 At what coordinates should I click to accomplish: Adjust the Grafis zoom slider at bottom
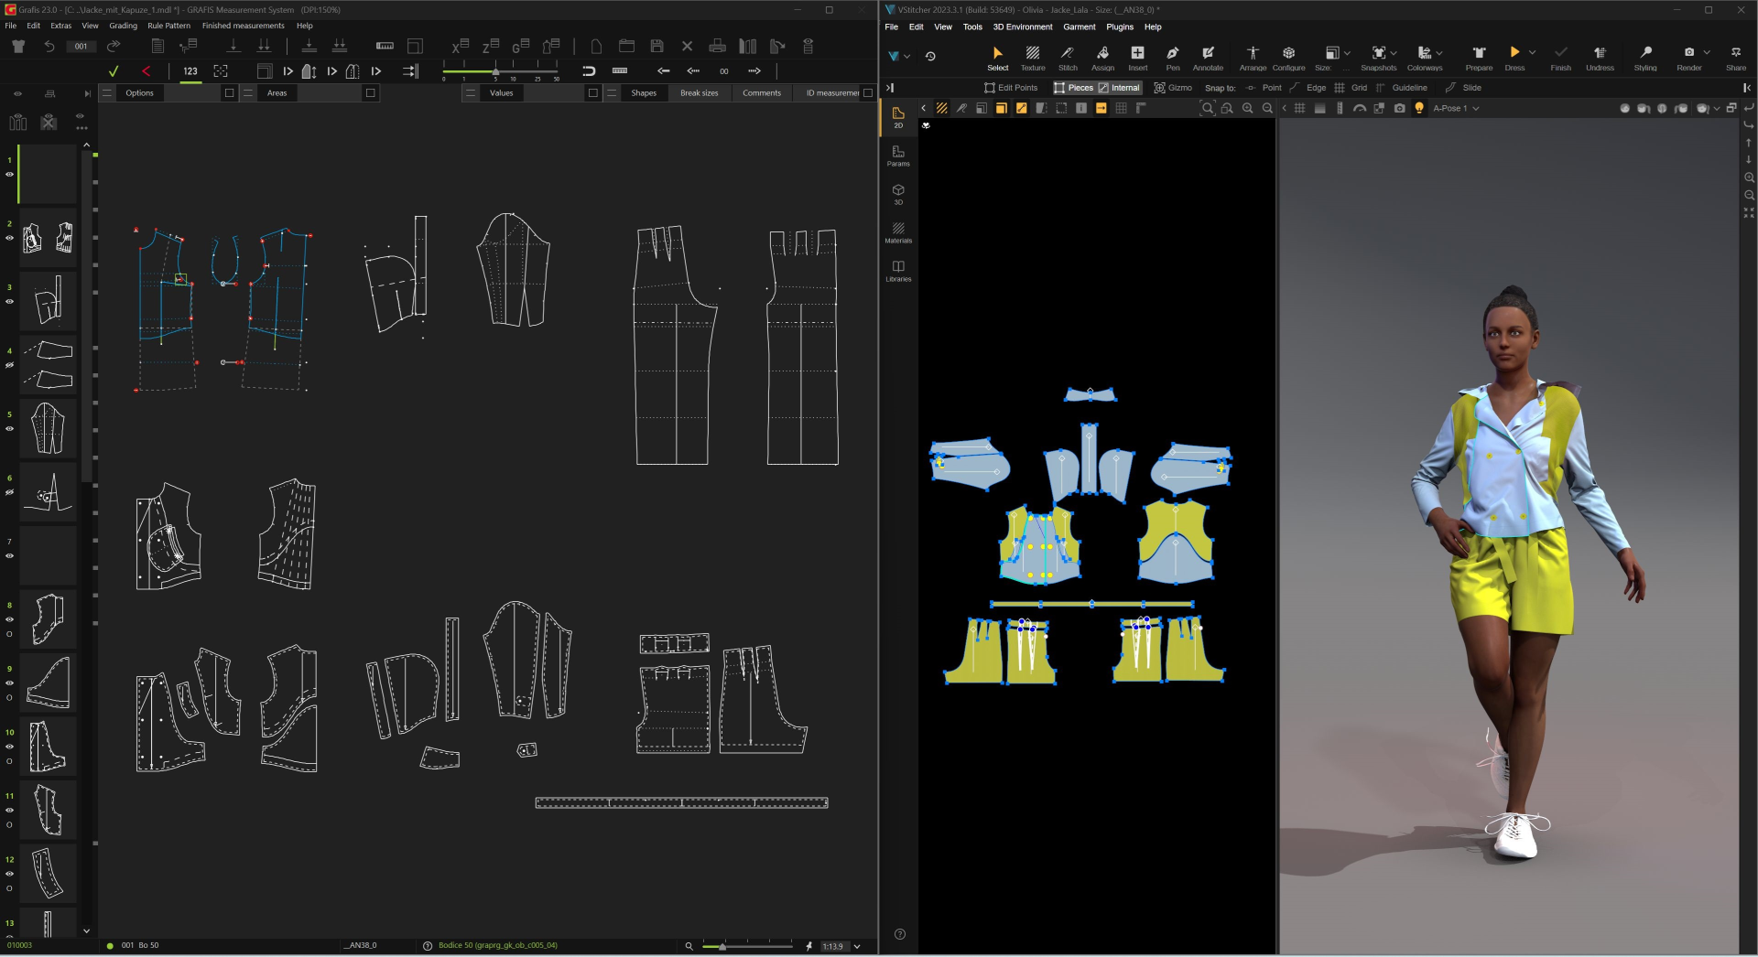click(x=722, y=946)
